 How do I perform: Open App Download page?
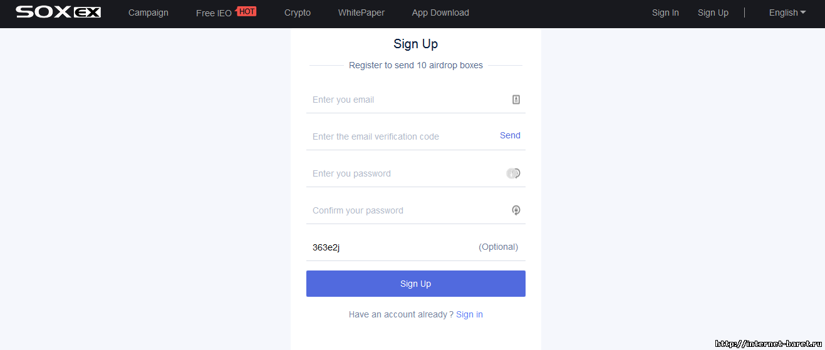click(440, 13)
